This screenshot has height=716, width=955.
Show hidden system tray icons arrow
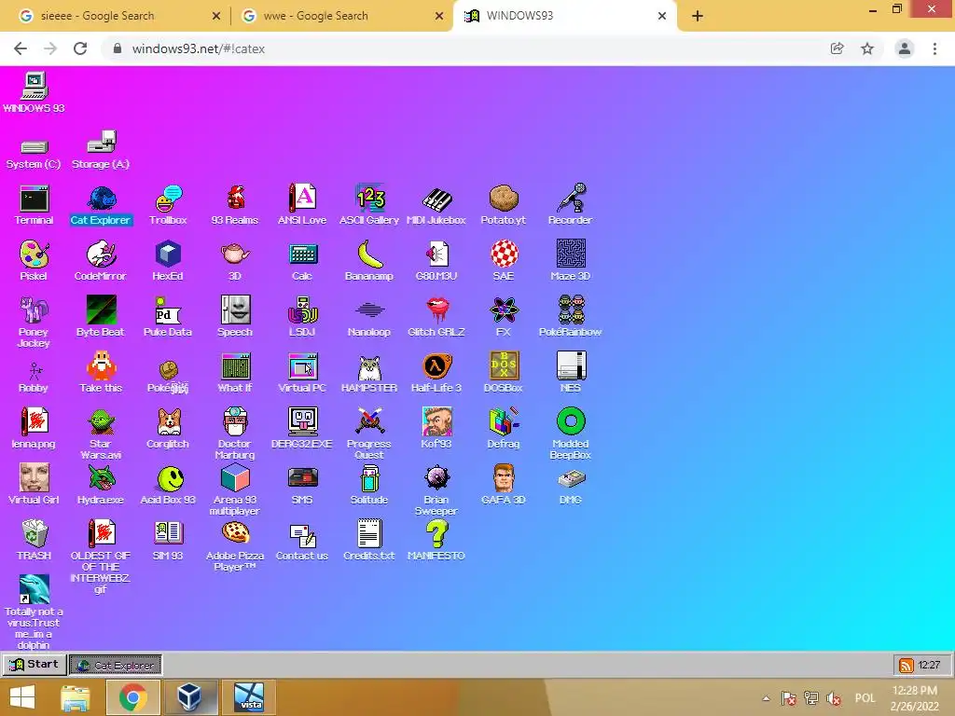767,698
